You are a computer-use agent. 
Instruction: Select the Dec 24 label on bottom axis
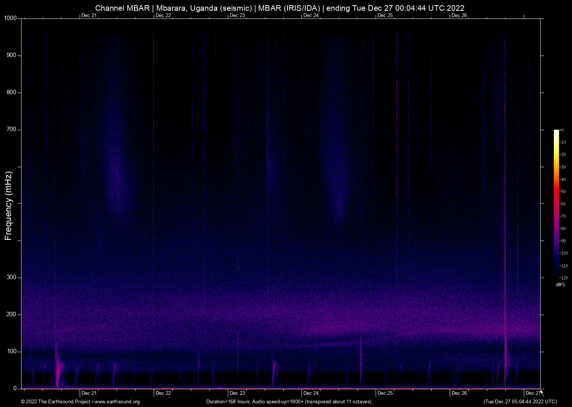pos(312,393)
